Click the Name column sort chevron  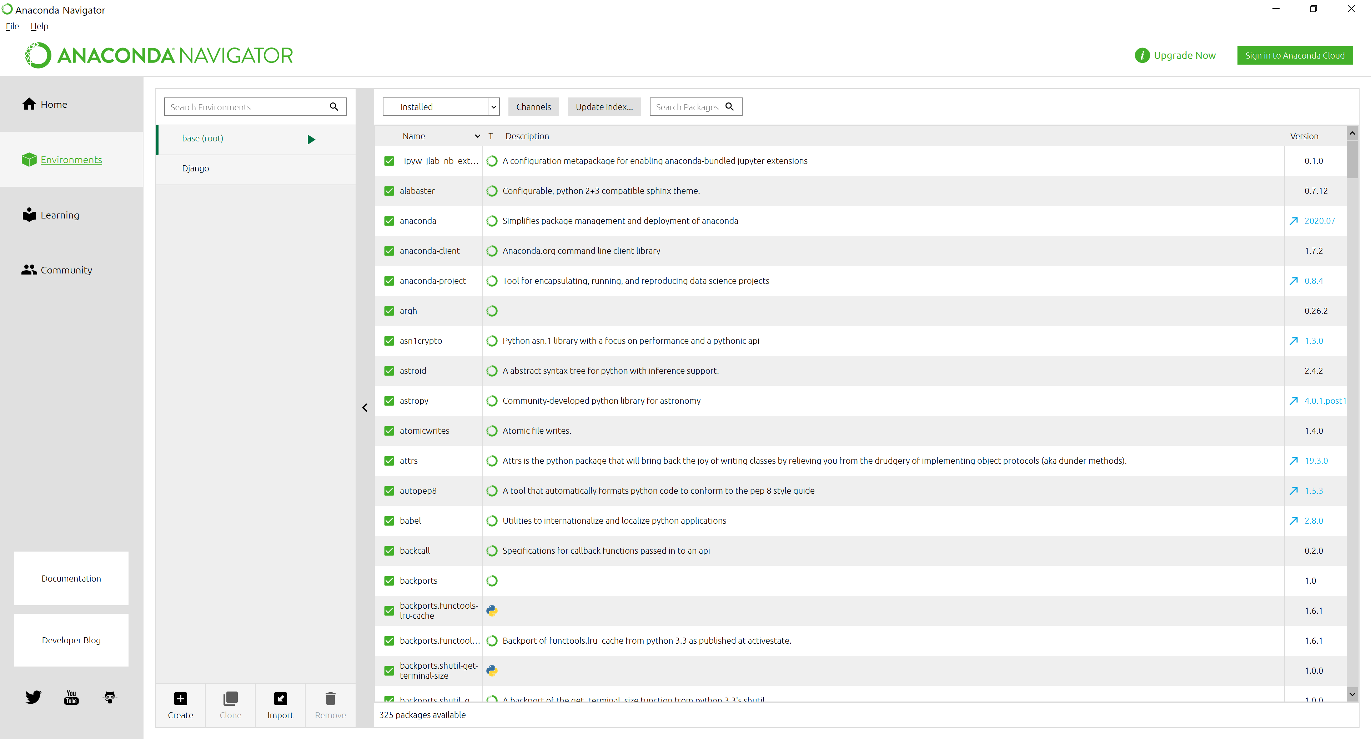pos(477,136)
